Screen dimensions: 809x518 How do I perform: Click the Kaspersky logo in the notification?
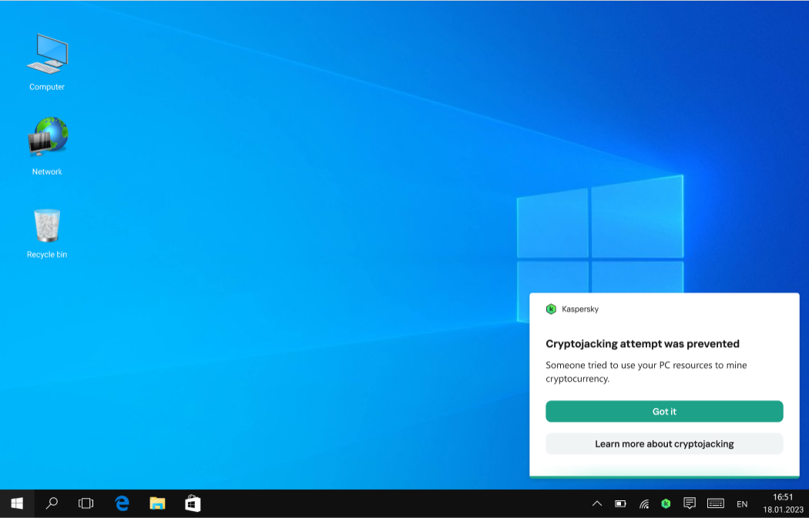[x=551, y=309]
